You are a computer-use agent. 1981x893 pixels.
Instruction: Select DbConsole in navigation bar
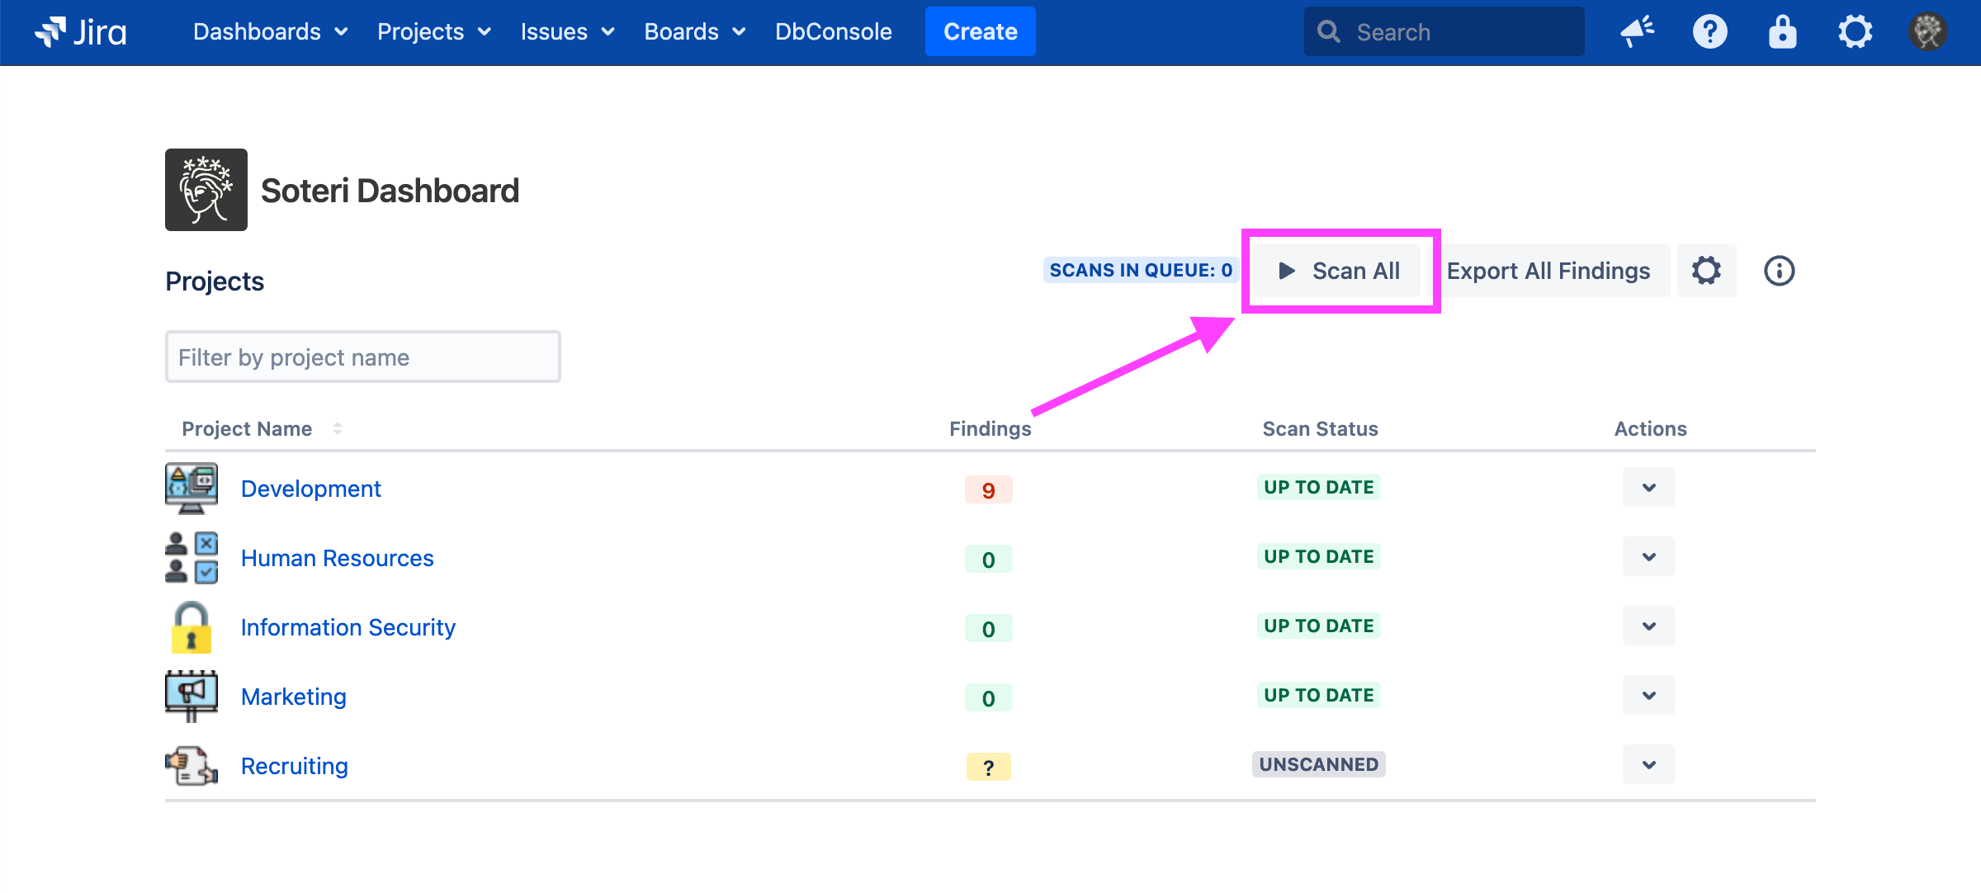[833, 32]
